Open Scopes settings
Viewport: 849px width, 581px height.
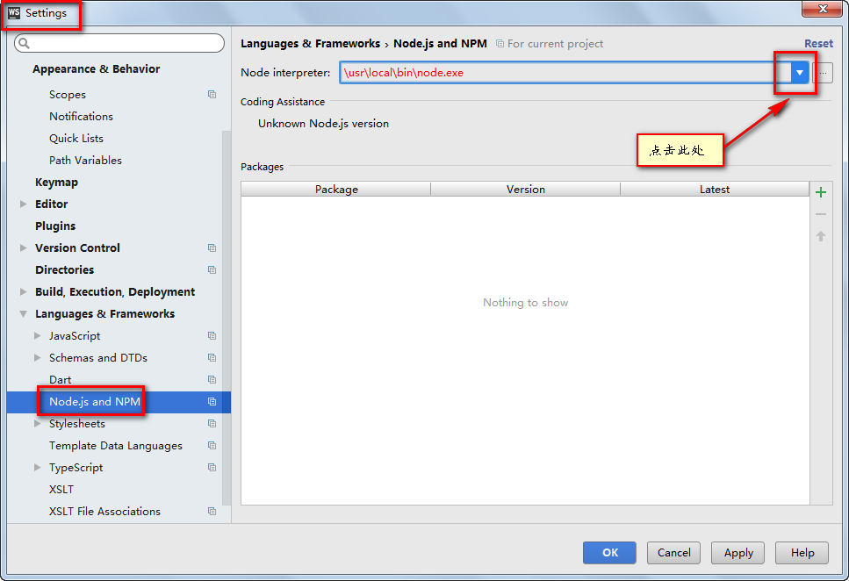click(x=67, y=94)
